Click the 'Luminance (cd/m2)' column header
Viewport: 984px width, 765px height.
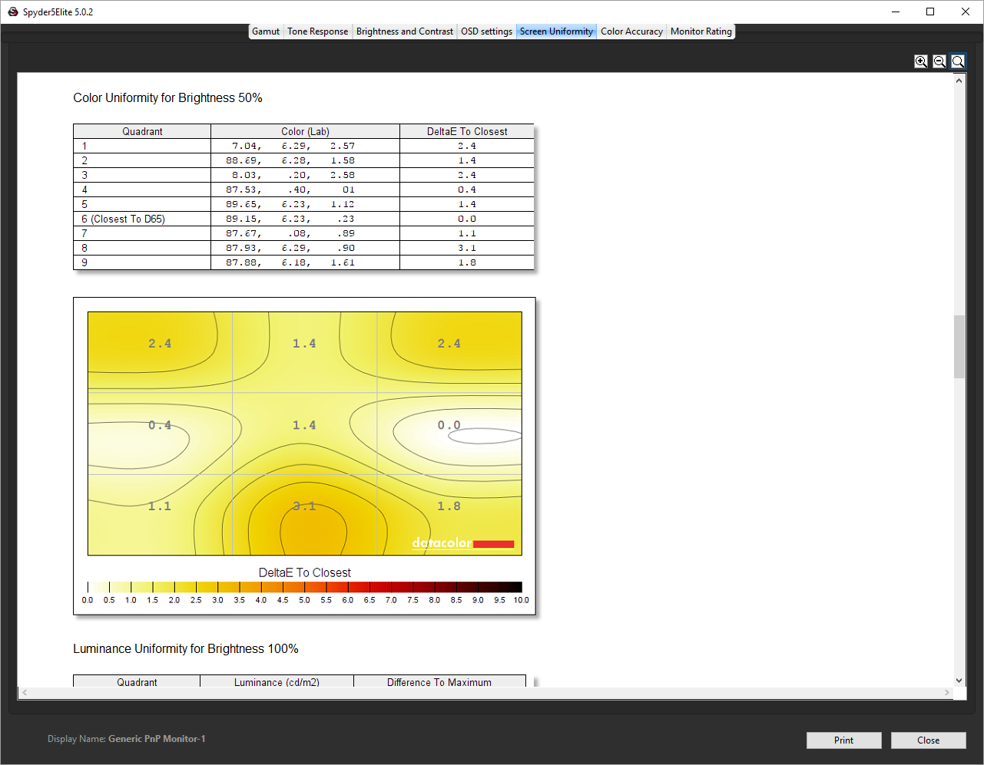pos(277,682)
